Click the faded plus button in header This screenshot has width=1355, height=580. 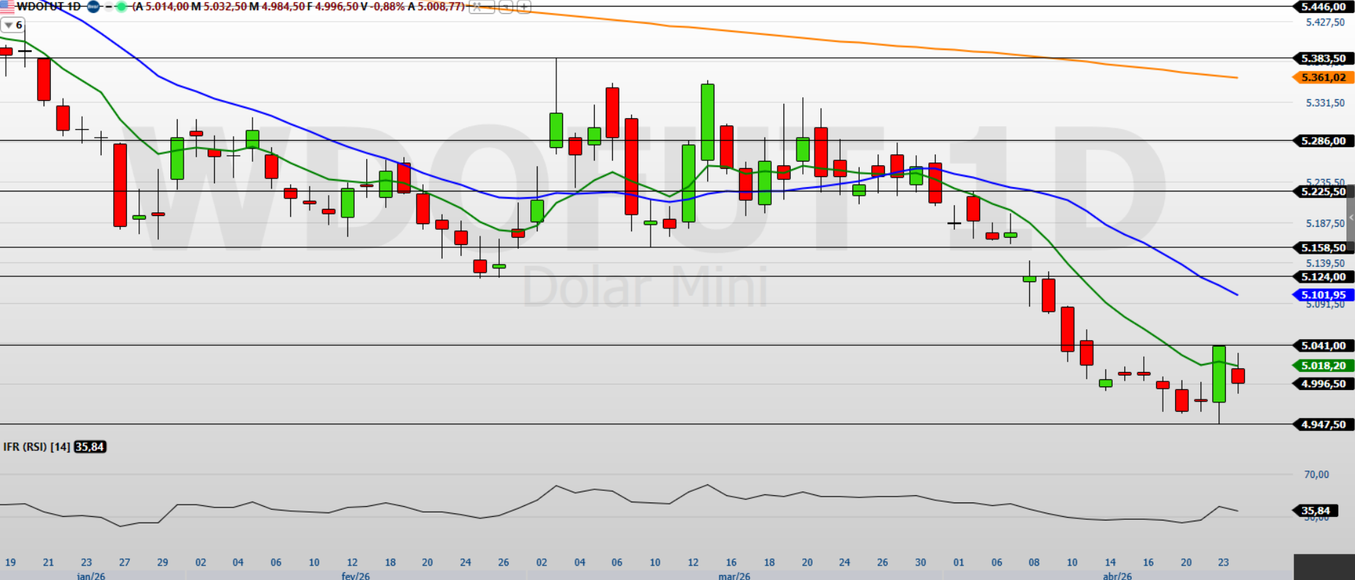524,7
